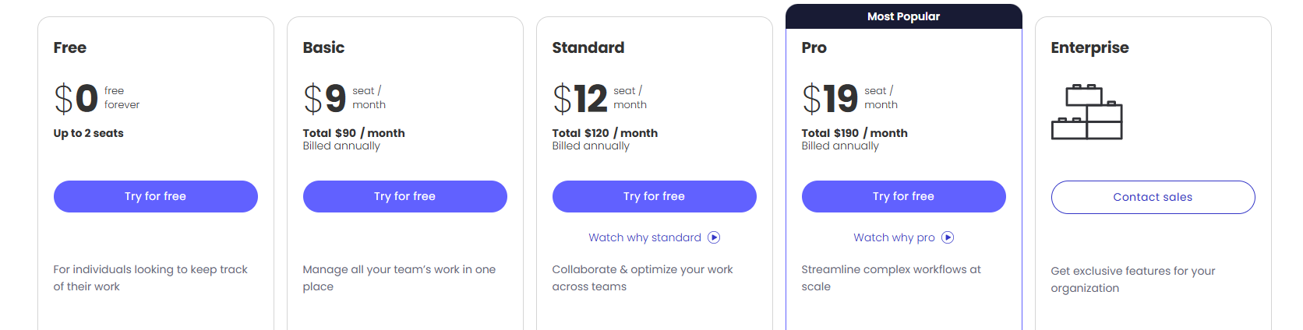Click the Most Popular banner
Screen dimensions: 1303x330
pos(904,16)
